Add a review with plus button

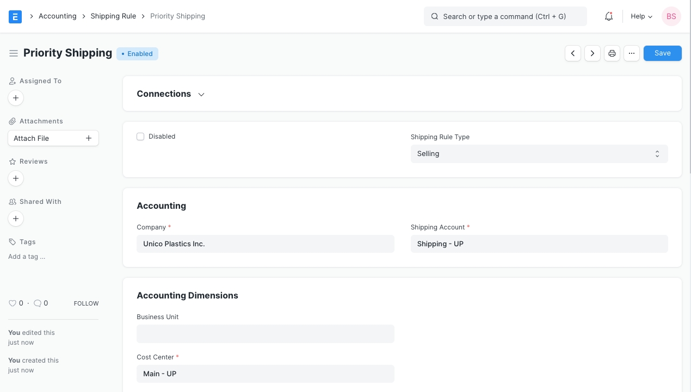(x=16, y=178)
